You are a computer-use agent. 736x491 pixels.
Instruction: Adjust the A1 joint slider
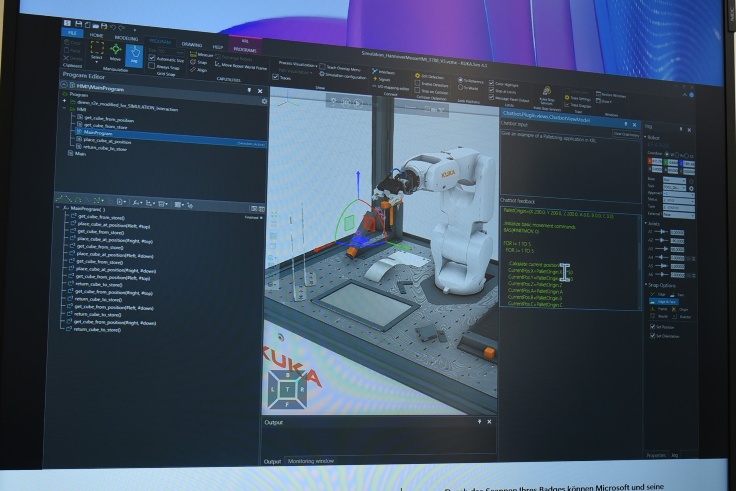662,232
